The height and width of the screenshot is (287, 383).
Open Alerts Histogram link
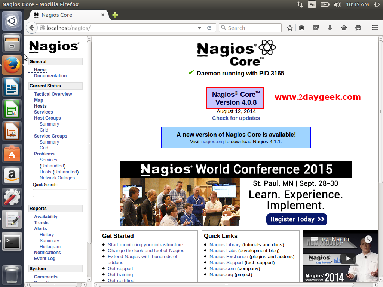point(50,247)
